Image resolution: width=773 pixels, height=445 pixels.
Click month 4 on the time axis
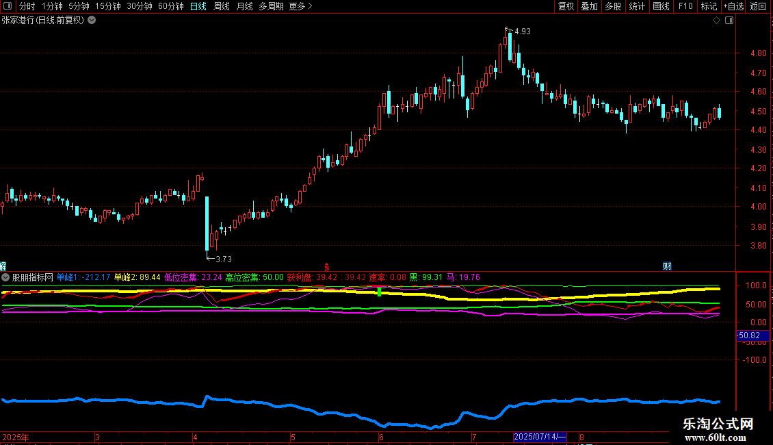point(195,437)
